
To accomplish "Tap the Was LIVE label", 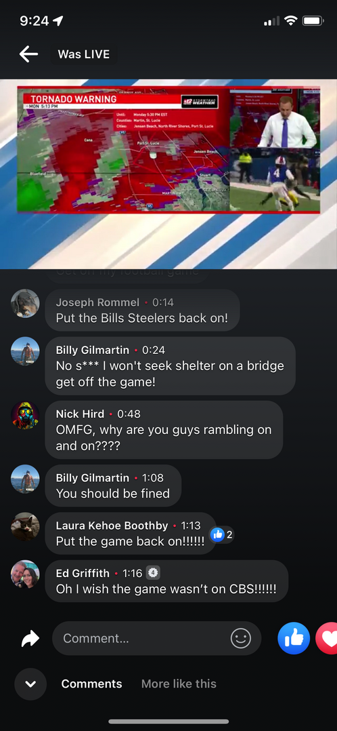I will (x=84, y=54).
